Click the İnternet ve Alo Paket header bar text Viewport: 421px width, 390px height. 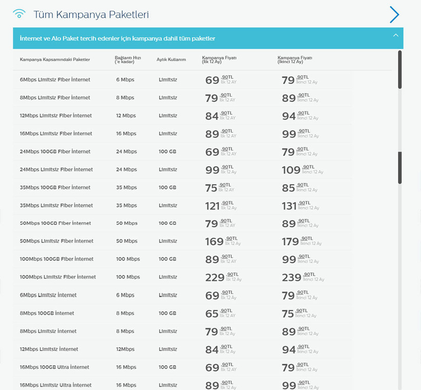tap(117, 39)
